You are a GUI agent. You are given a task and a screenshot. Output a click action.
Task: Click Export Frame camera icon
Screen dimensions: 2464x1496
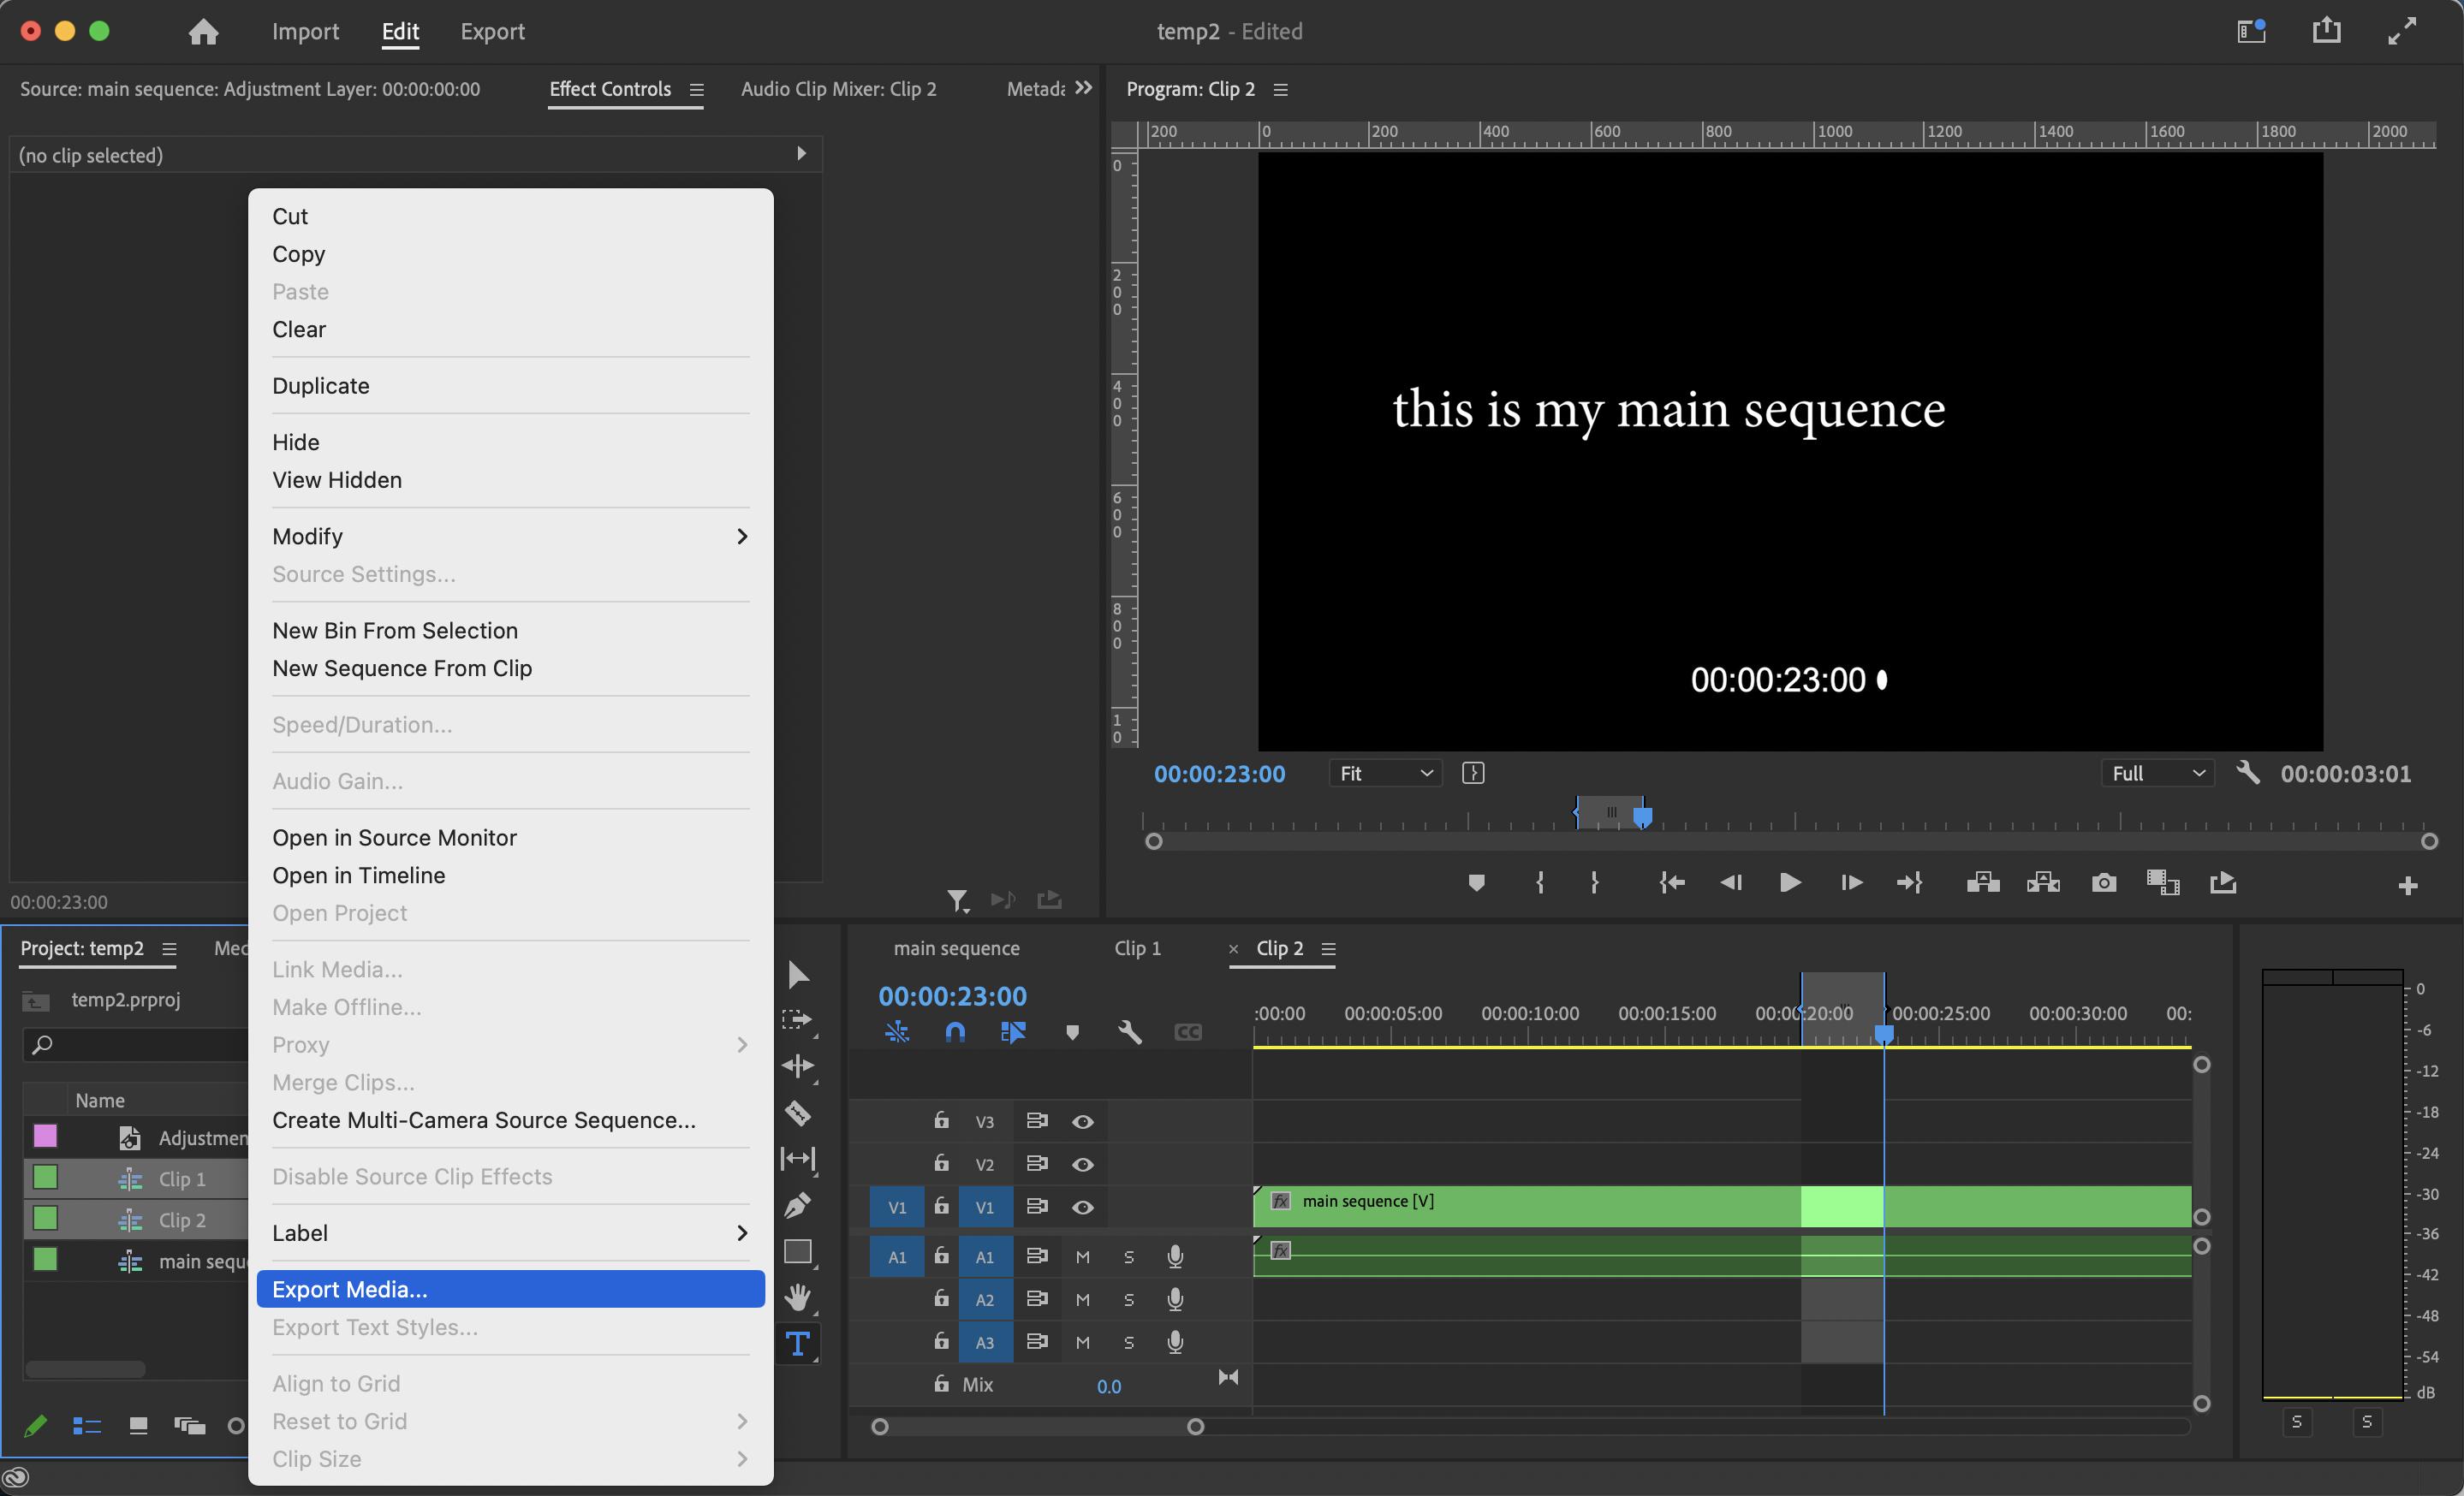(2104, 882)
